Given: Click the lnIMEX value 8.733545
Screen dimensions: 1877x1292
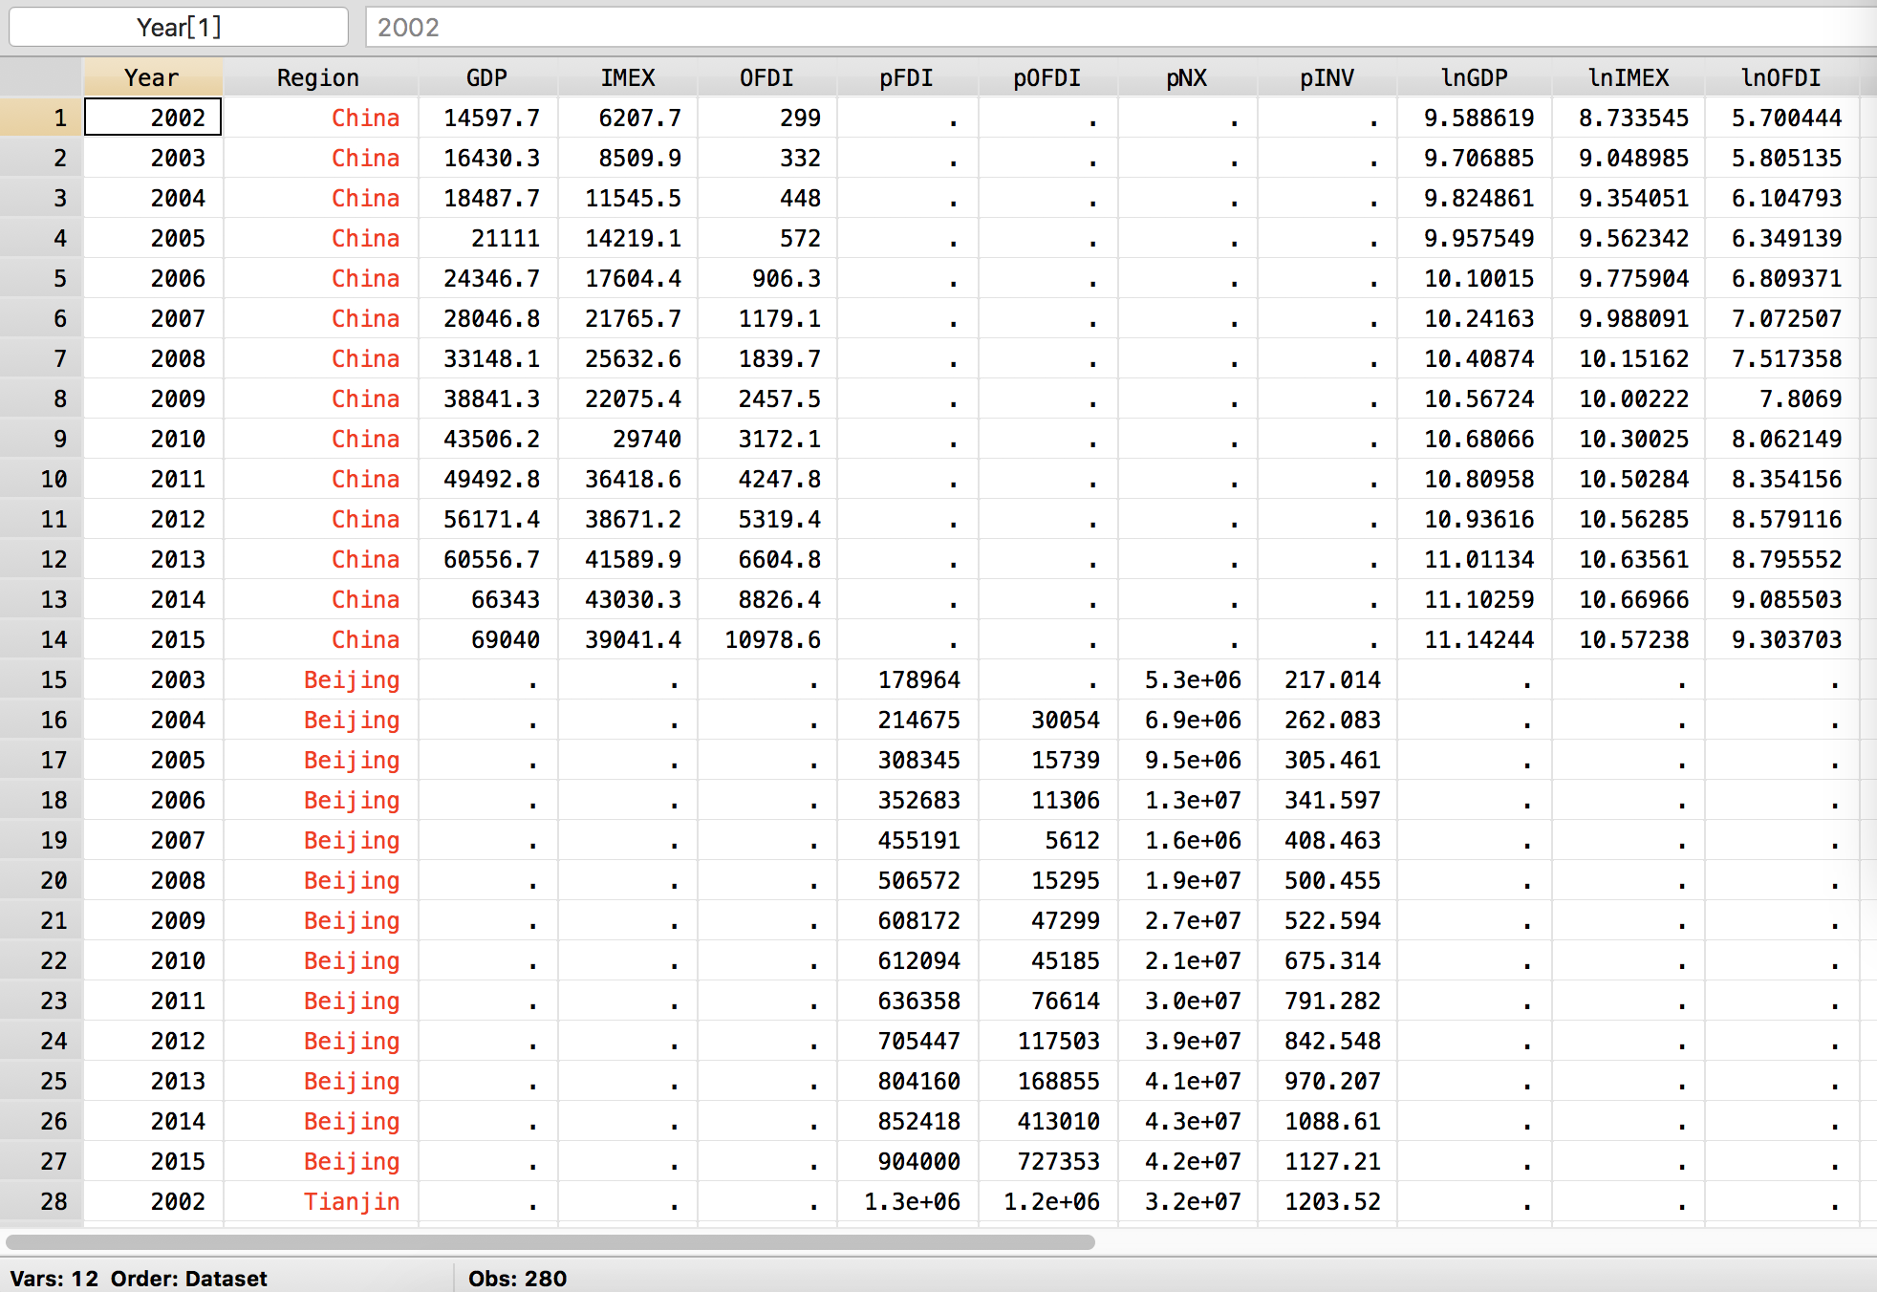Looking at the screenshot, I should tap(1633, 118).
